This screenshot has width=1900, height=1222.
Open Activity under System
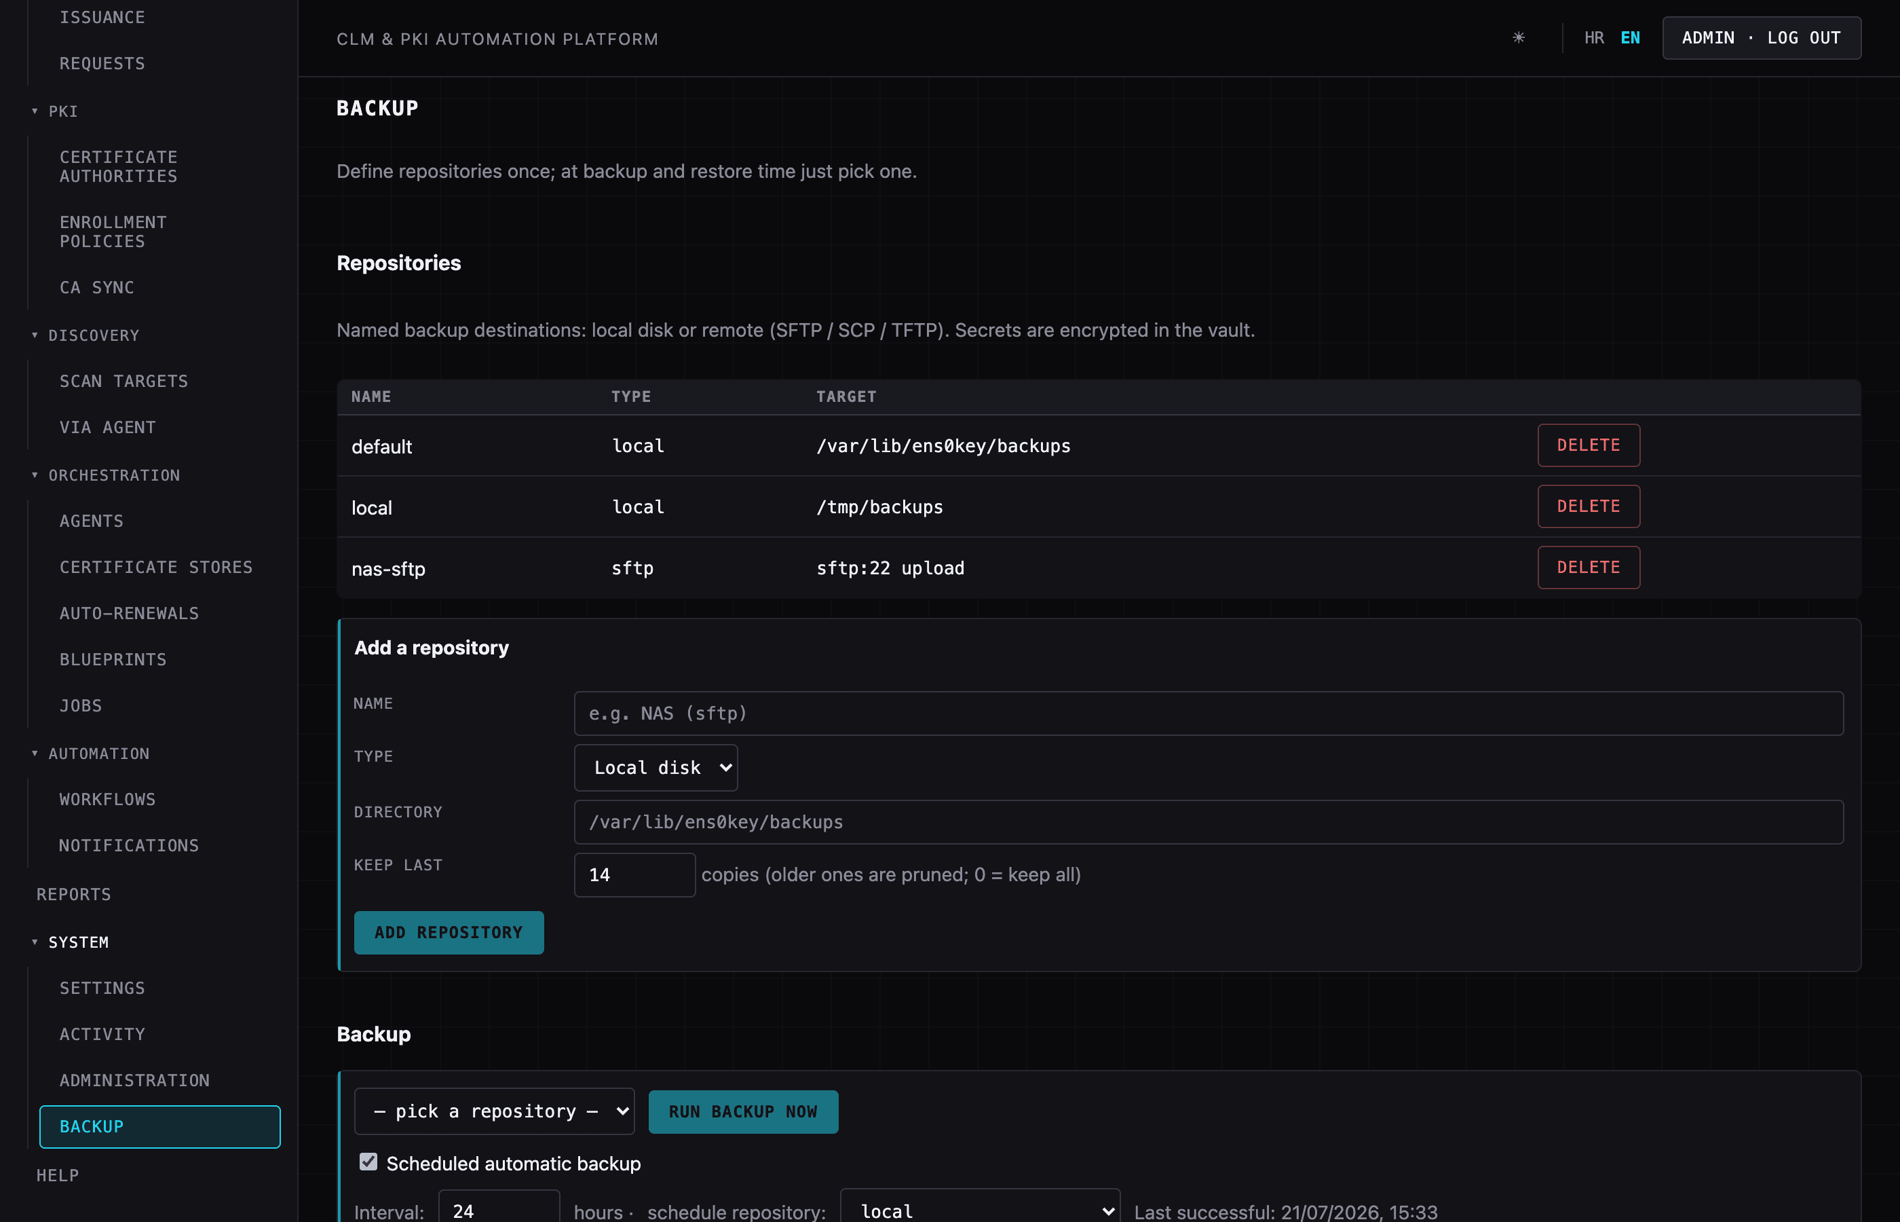click(102, 1034)
